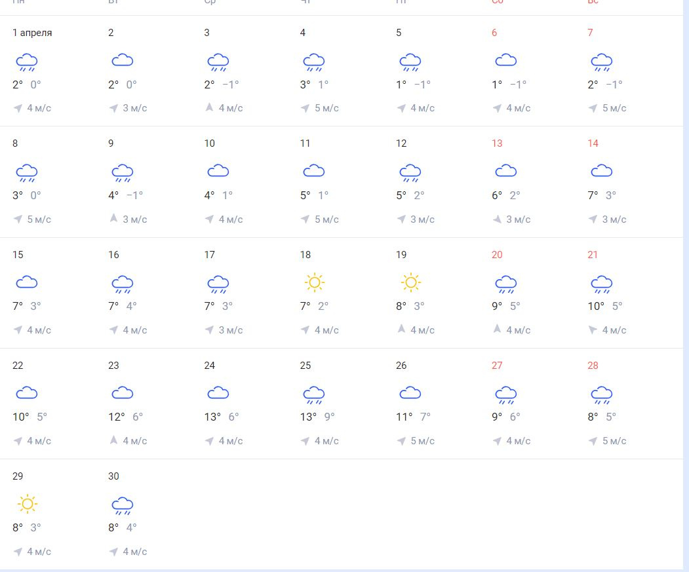
Task: Open the day 28 forecast date
Action: (x=593, y=366)
